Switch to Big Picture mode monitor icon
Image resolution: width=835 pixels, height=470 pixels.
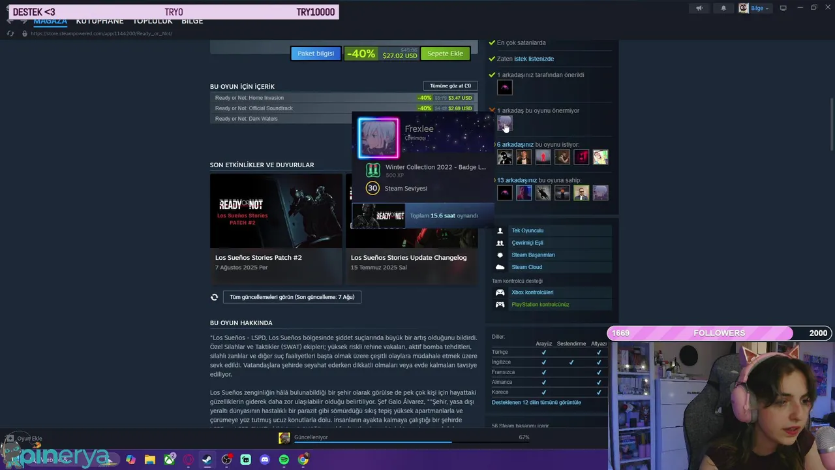[783, 8]
